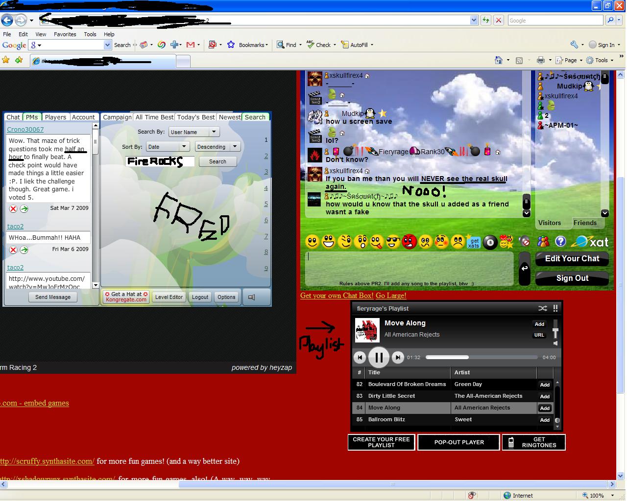Viewport: 627px width, 501px height.
Task: Switch to the Friends tab in xat
Action: click(585, 223)
